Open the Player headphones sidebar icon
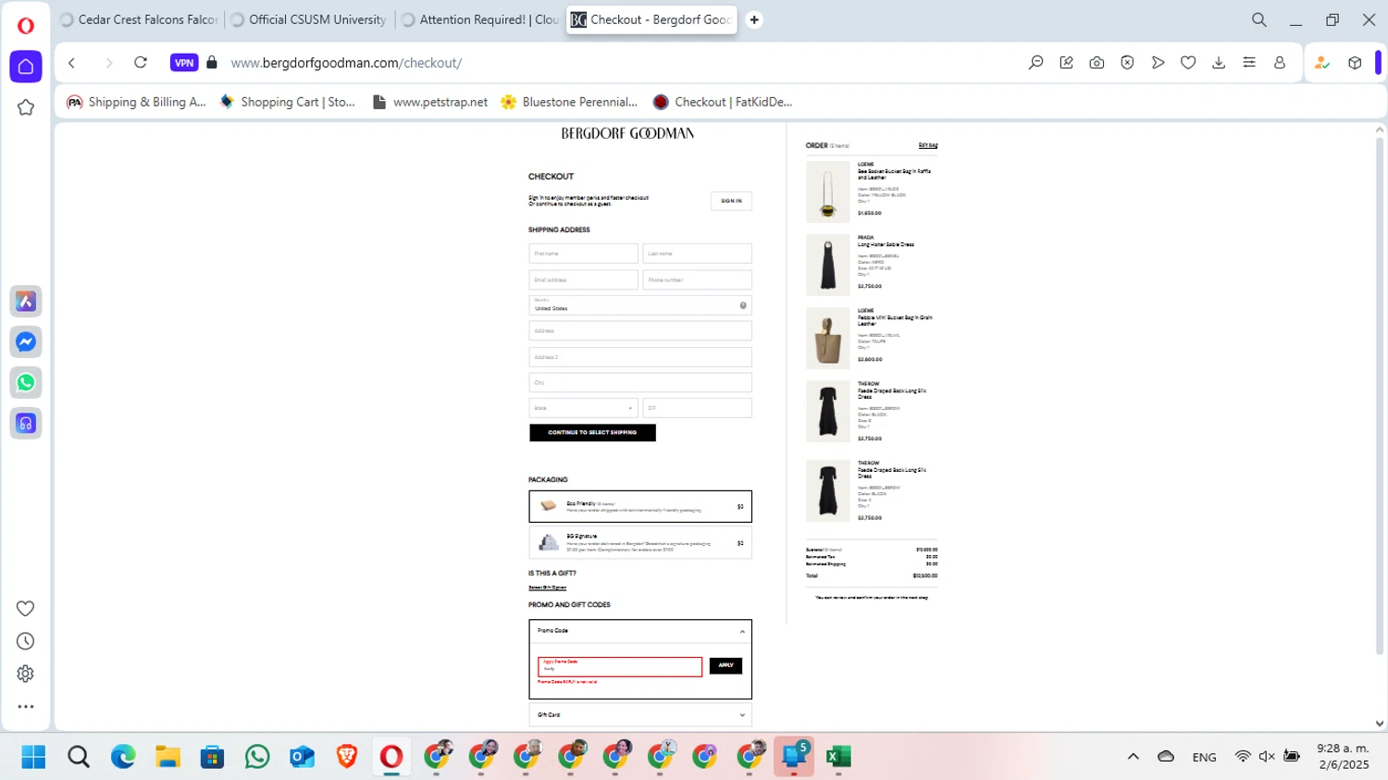The image size is (1388, 780). click(x=26, y=424)
